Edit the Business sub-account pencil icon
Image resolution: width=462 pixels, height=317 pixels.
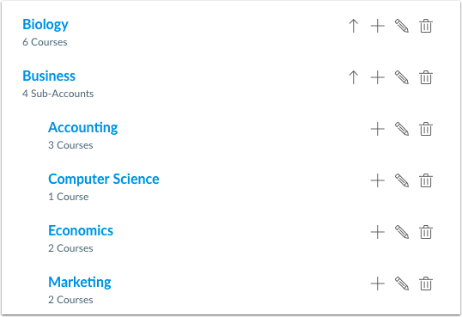coord(402,77)
